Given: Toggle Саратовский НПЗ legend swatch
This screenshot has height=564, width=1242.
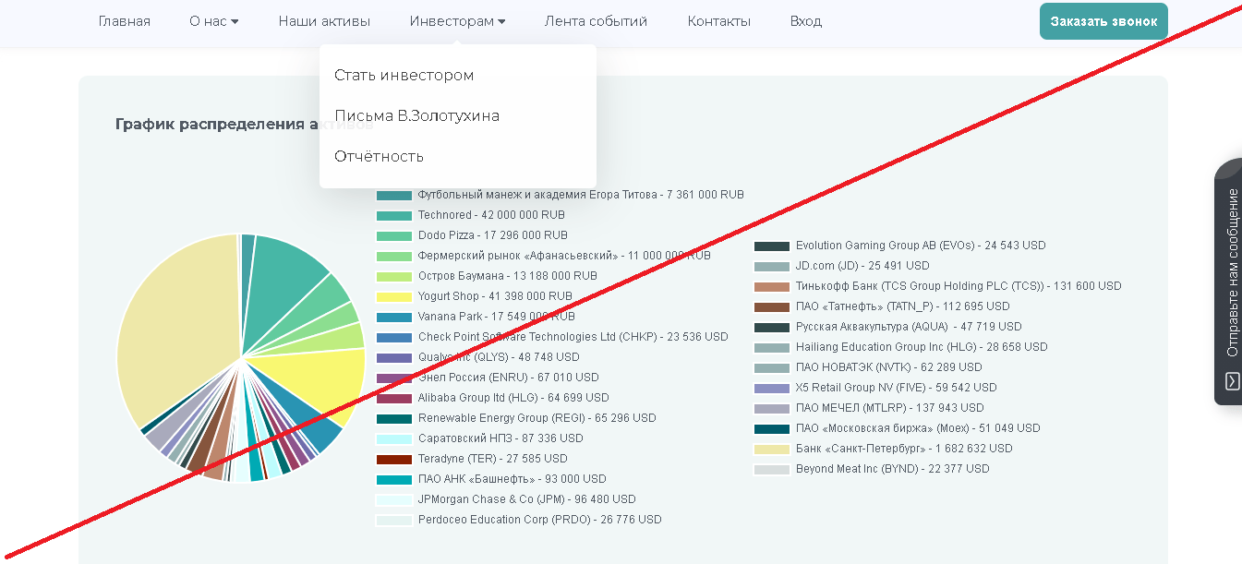Looking at the screenshot, I should point(394,438).
